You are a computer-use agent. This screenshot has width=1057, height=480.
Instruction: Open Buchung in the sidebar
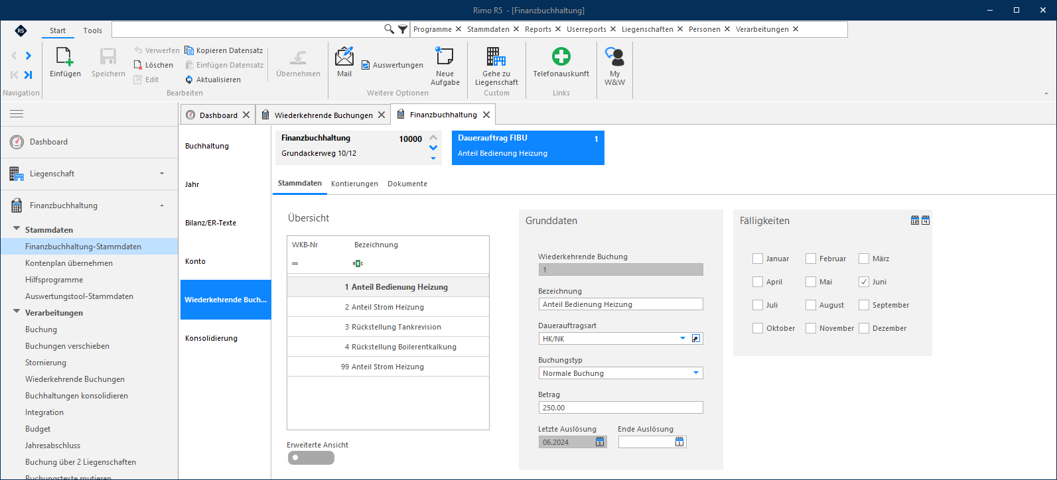[41, 330]
